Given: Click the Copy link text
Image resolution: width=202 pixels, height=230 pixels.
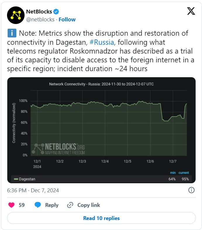Looking at the screenshot, I should (89, 205).
